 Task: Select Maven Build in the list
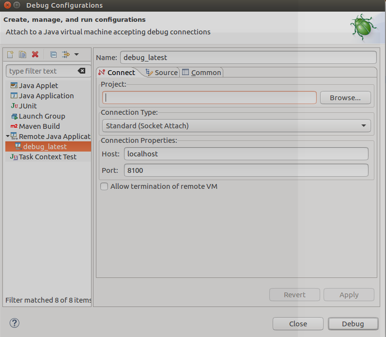[x=39, y=126]
